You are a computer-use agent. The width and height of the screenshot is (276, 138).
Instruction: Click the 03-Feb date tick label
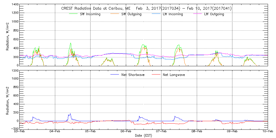coord(20,132)
